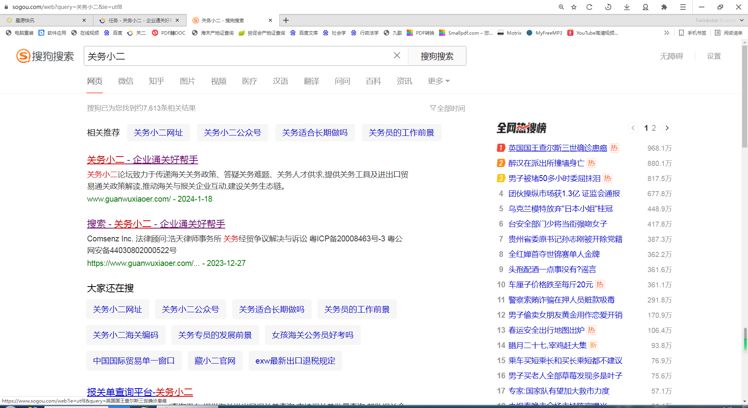Close the 星愿快讯 tab
Viewport: 748px width, 408px height.
pyautogui.click(x=84, y=20)
